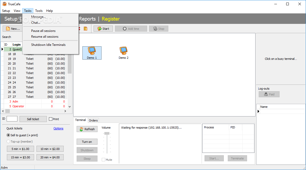Screen dimensions: 306x170
Task: Switch to the Orders tab
Action: tap(93, 120)
